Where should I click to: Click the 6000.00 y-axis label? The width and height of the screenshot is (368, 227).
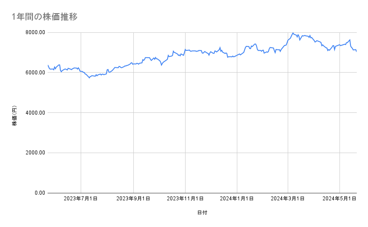click(x=35, y=73)
